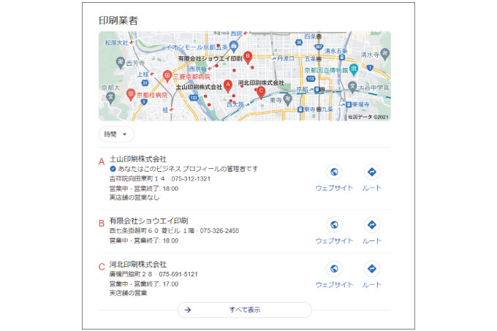Image resolution: width=497 pixels, height=331 pixels.
Task: Click 営業終了: 17:00 hours text
Action: click(156, 284)
